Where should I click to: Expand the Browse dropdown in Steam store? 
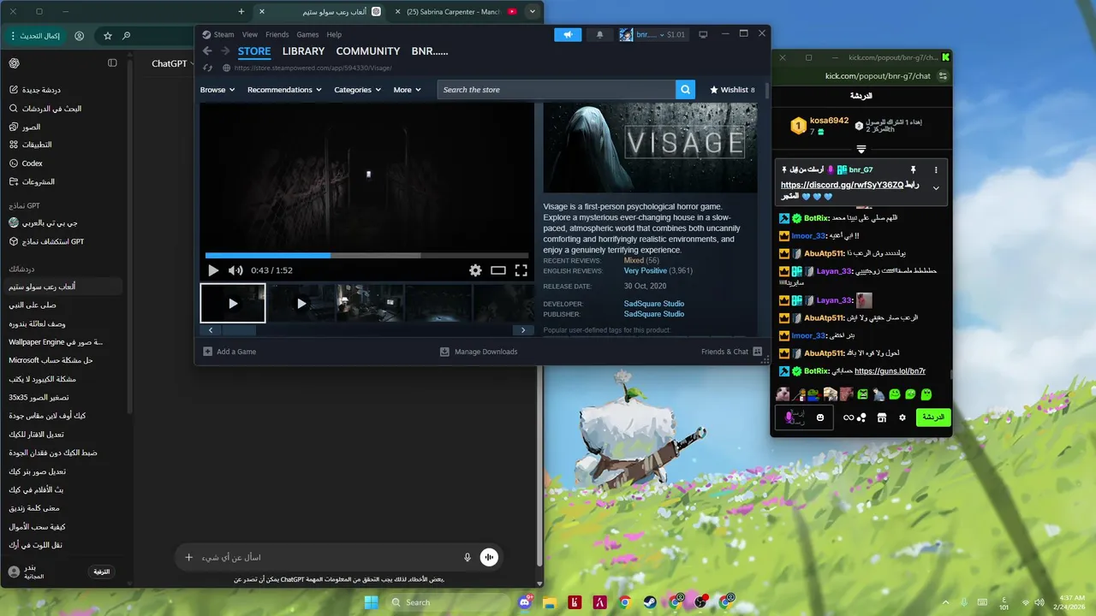(x=217, y=90)
